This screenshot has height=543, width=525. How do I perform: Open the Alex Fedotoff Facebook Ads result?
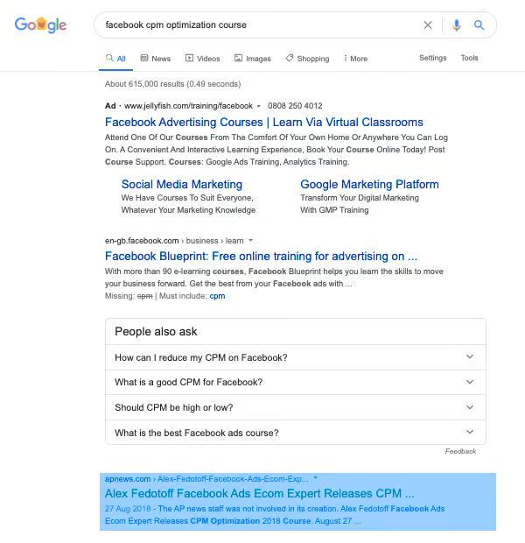(260, 493)
